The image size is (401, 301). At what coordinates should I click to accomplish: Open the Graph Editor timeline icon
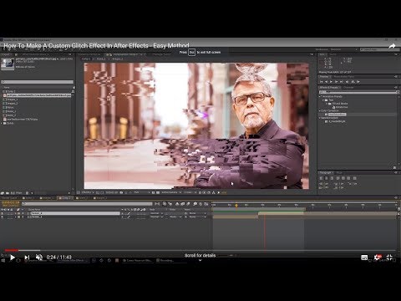[x=206, y=204]
